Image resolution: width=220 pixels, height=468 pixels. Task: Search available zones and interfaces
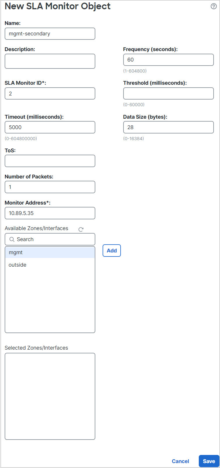point(54,239)
